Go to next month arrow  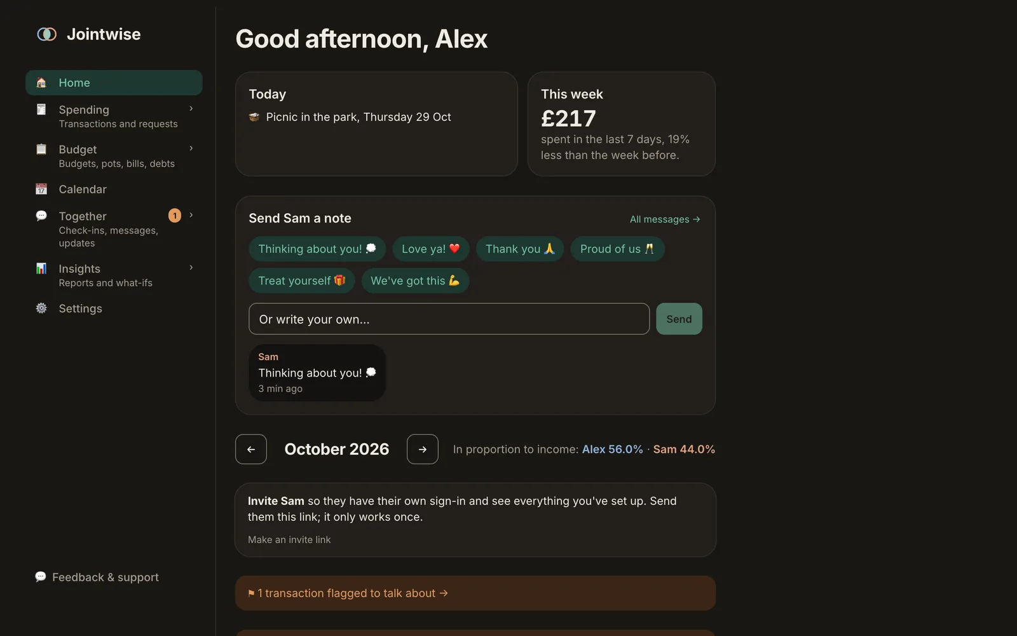(x=423, y=449)
